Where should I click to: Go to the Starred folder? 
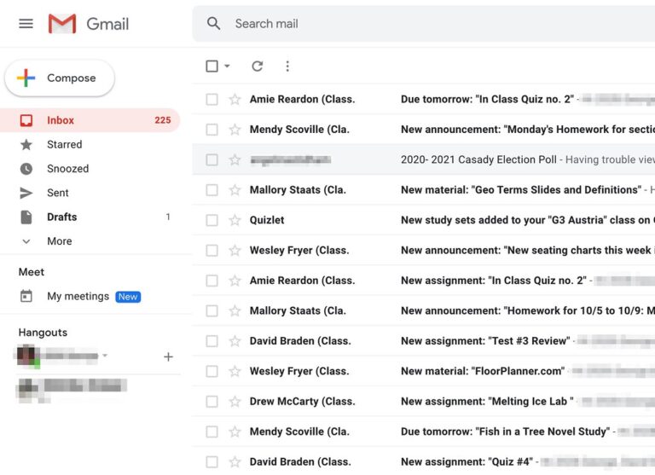(90, 145)
